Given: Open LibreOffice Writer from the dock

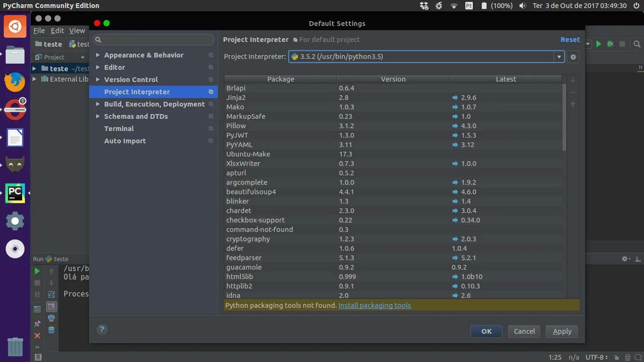Looking at the screenshot, I should tap(15, 138).
